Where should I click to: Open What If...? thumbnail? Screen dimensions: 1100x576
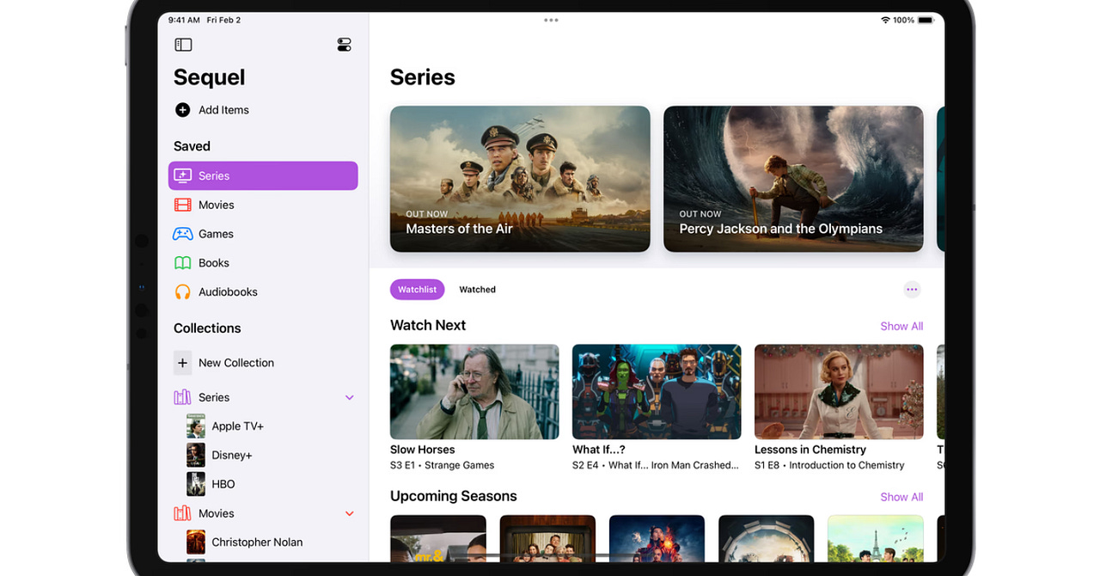[x=657, y=392]
